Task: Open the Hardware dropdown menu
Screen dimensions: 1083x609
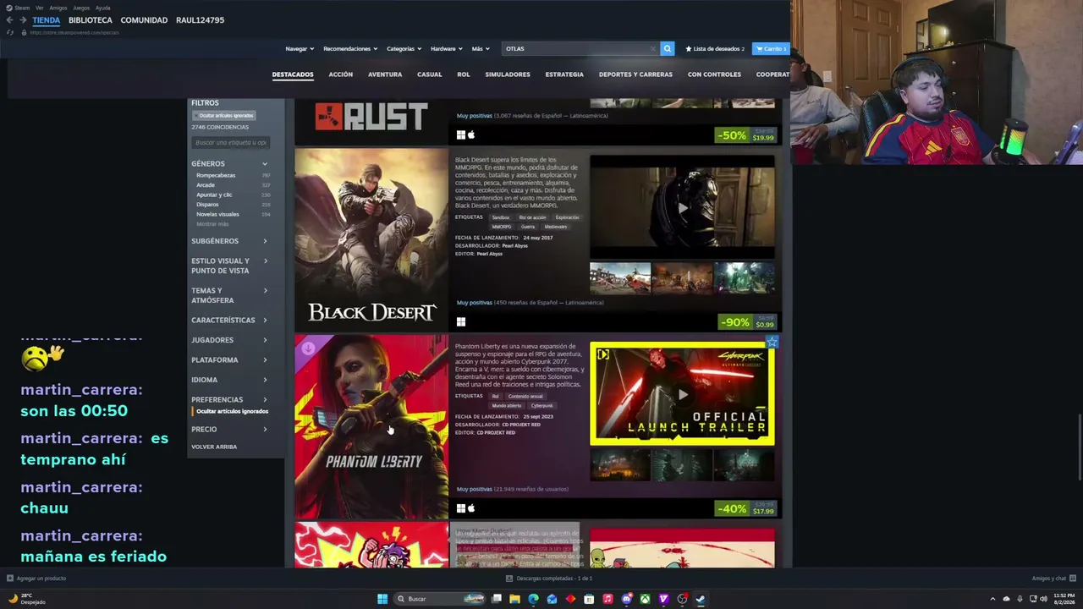Action: click(447, 49)
